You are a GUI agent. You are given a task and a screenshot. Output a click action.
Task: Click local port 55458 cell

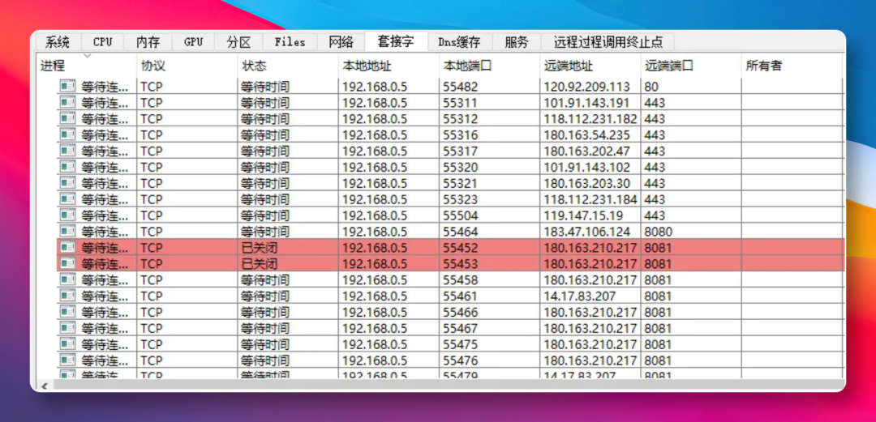click(489, 279)
